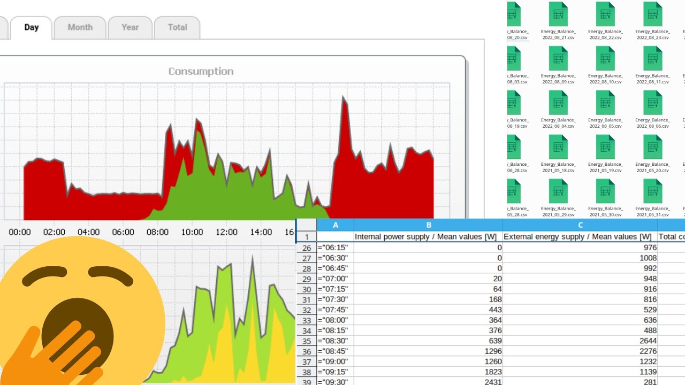The width and height of the screenshot is (685, 385).
Task: Click the internal power cell with value 443
Action: [x=428, y=310]
